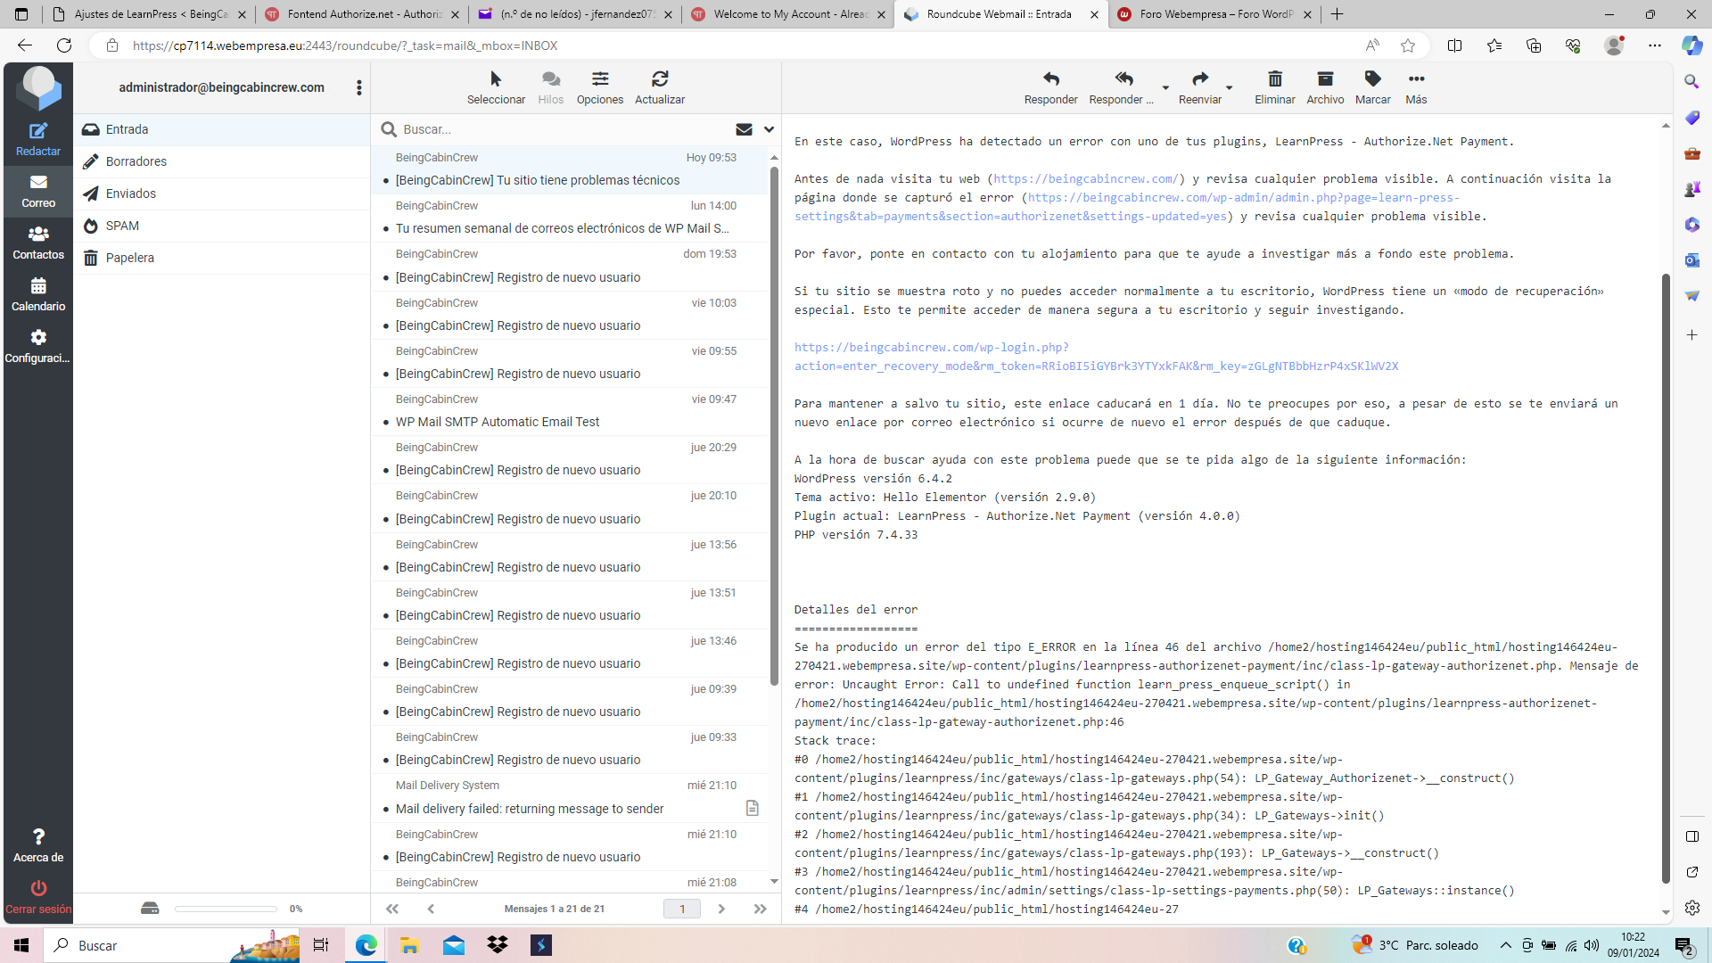The height and width of the screenshot is (963, 1712).
Task: Go to the first message page
Action: click(x=392, y=909)
